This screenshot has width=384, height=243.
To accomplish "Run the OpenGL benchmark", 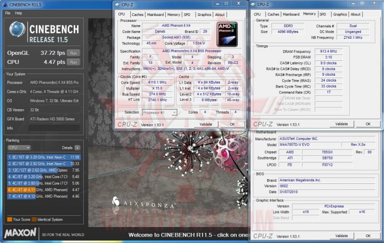I will pos(73,53).
